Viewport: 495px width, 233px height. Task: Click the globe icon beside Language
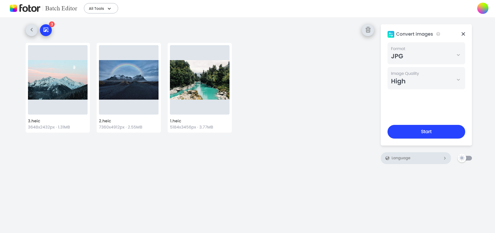coord(387,158)
